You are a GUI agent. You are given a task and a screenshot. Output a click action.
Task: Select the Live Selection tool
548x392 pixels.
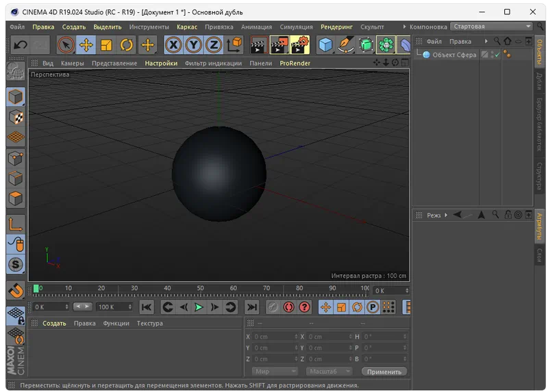(66, 44)
